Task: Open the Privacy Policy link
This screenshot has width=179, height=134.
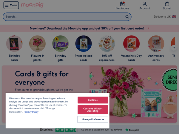Action: pos(31,112)
